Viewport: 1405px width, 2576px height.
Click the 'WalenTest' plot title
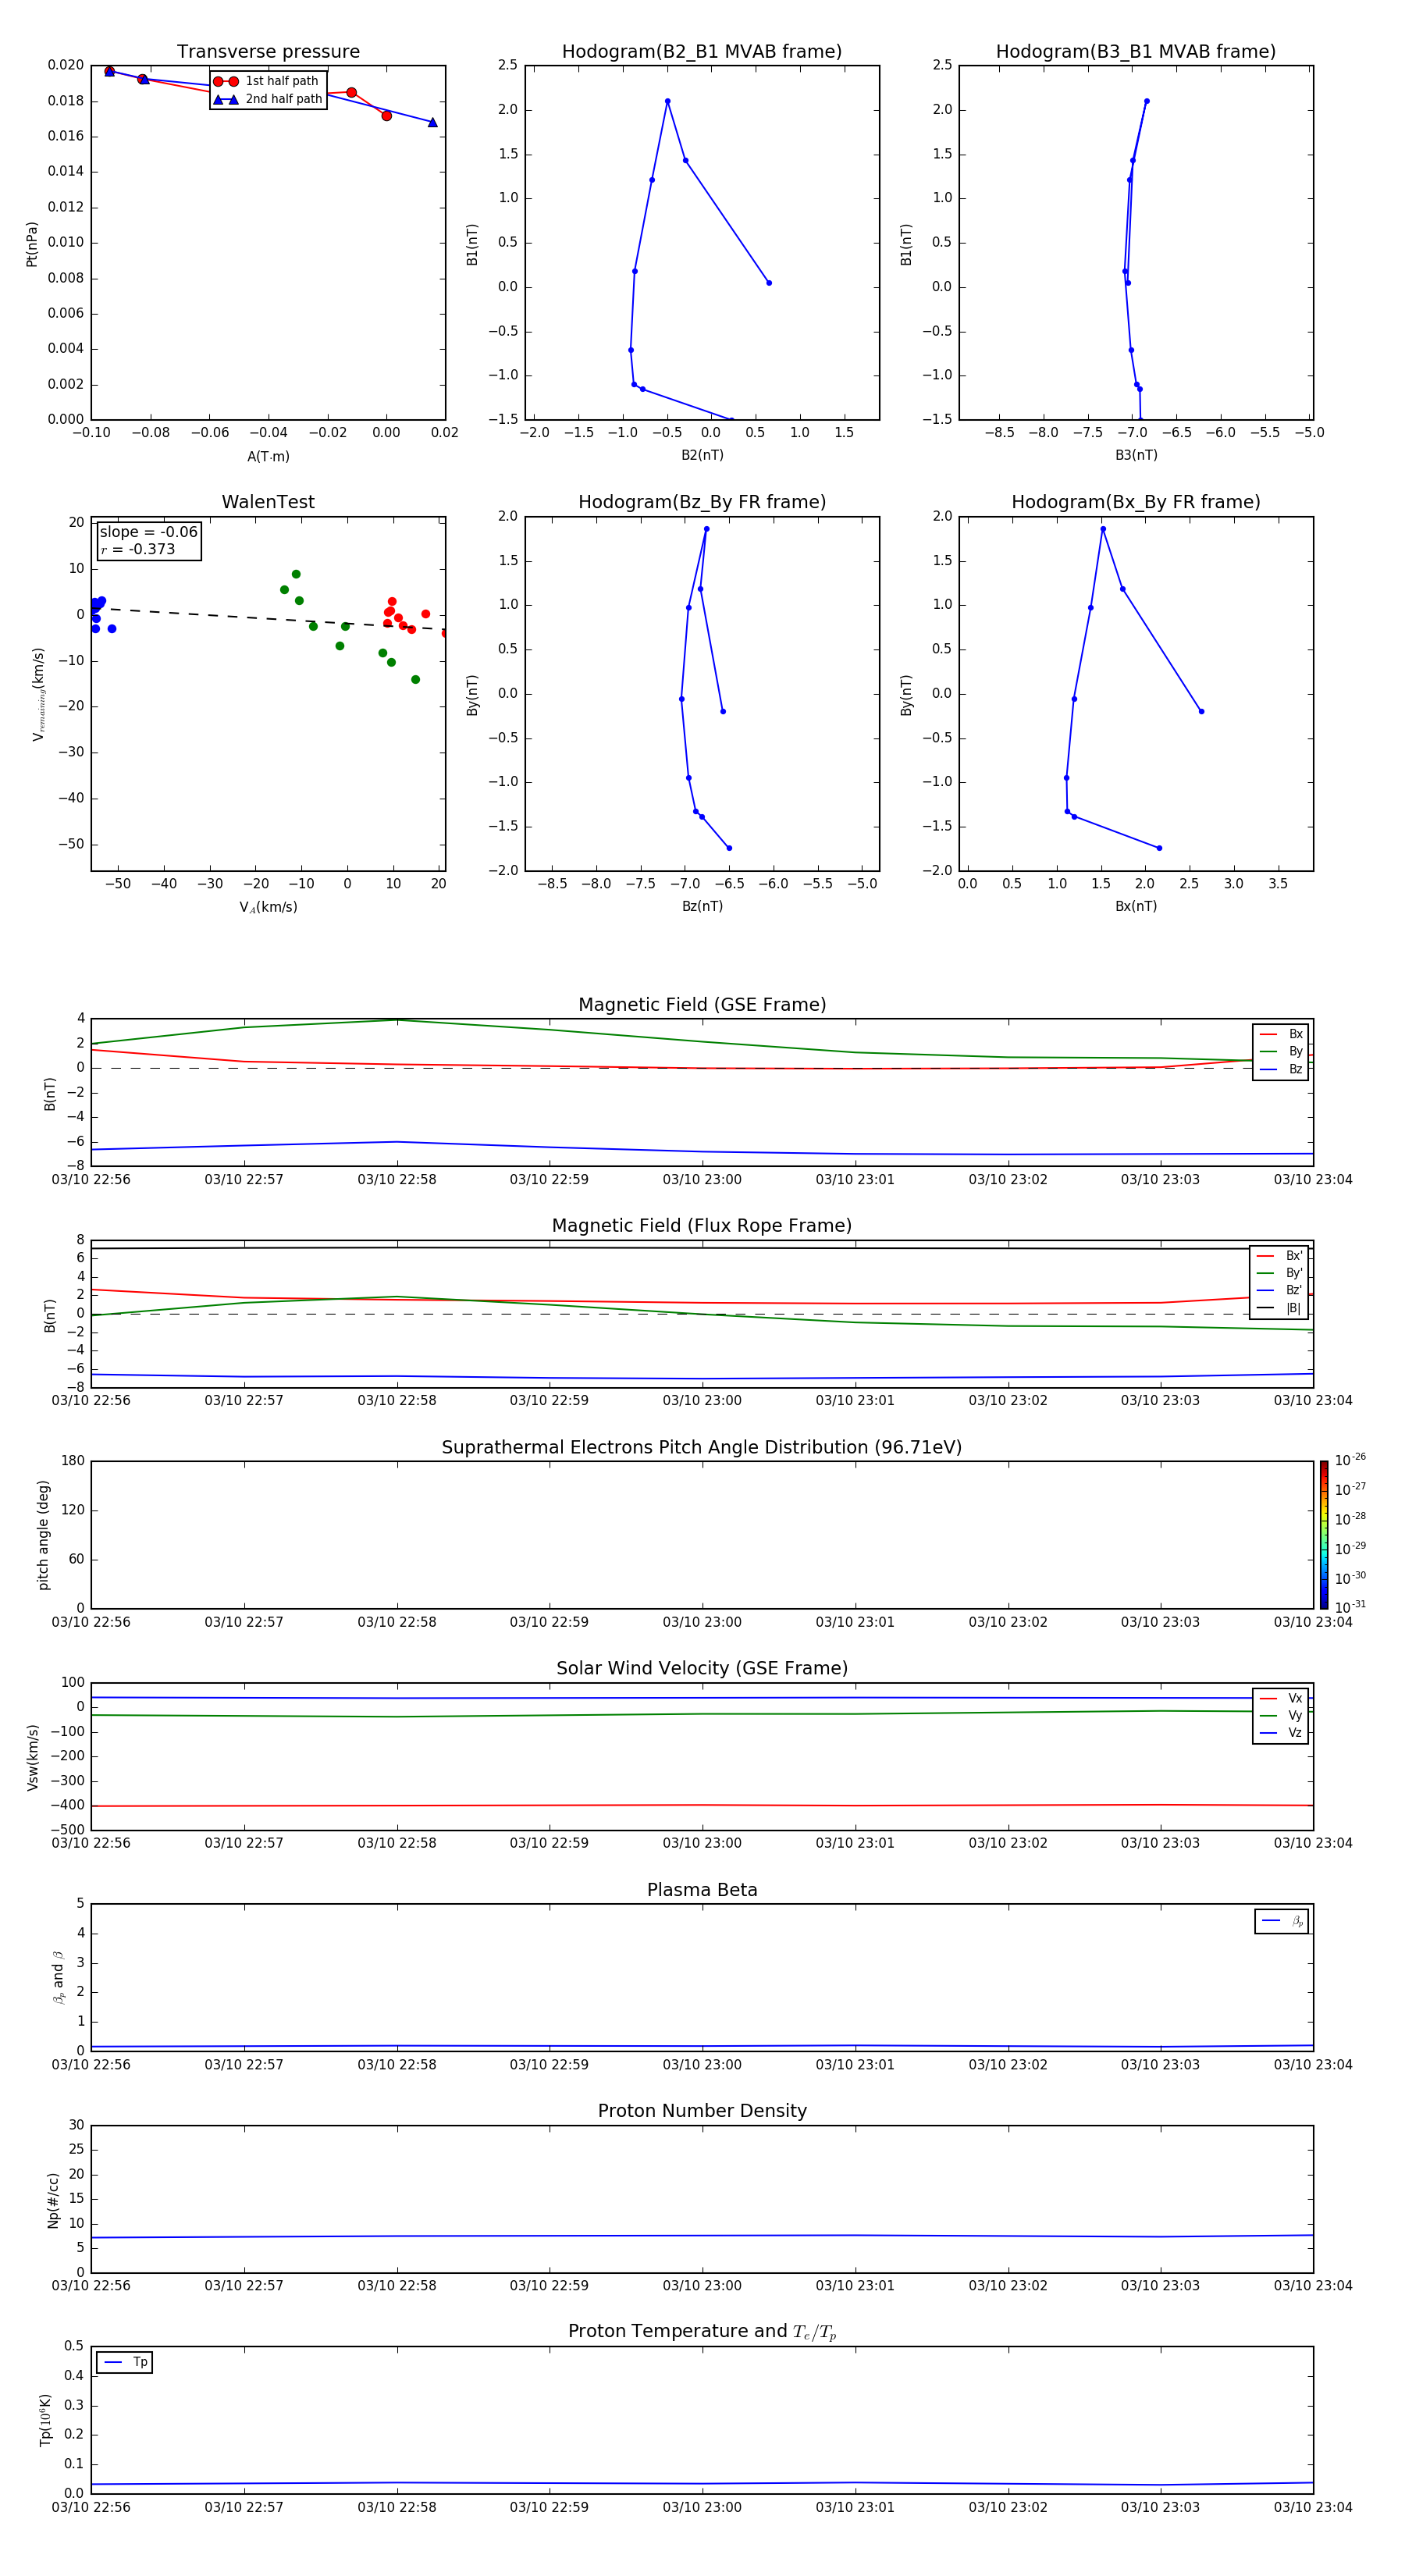[268, 502]
